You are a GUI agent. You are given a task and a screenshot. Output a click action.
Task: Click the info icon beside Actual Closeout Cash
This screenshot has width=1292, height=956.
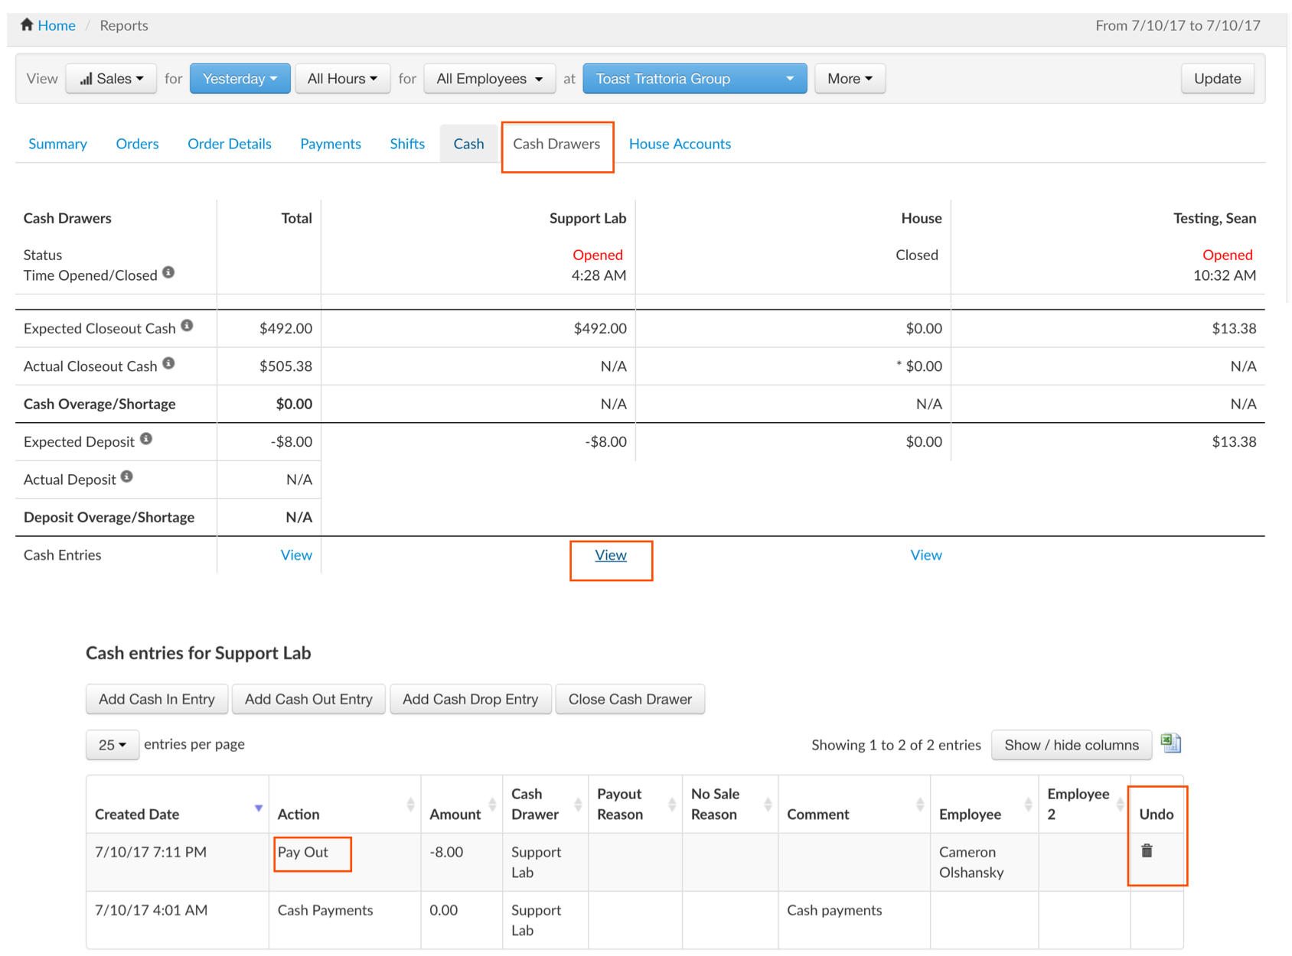tap(168, 364)
